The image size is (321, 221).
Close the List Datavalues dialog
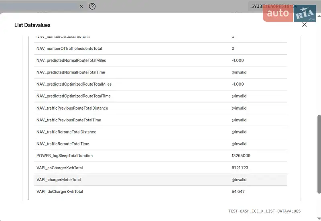click(304, 25)
